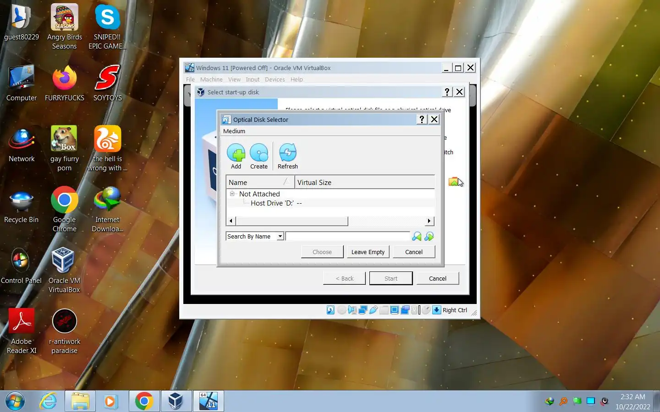Click the Windows Start orb

click(15, 401)
